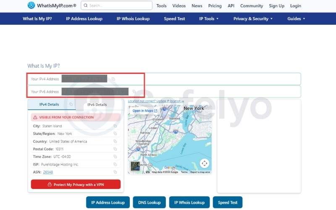Copy the Country value

(115, 142)
